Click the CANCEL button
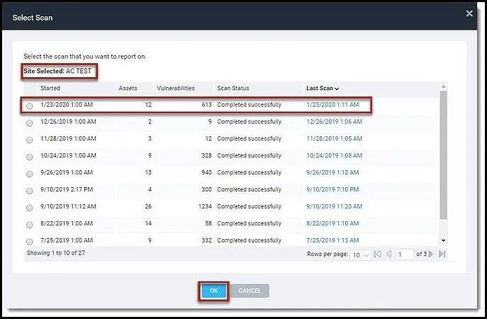This screenshot has height=319, width=487. pyautogui.click(x=250, y=291)
